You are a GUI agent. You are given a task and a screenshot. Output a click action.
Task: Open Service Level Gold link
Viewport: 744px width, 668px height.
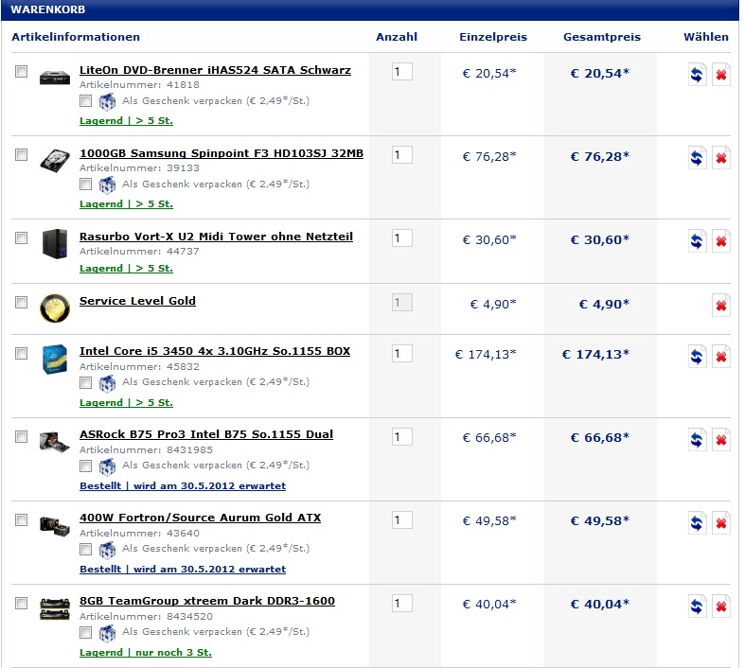coord(137,301)
